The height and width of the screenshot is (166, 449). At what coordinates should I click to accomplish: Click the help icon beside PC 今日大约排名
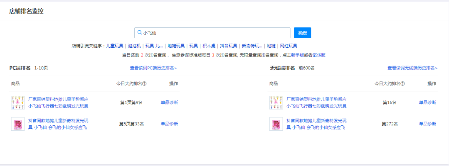145,84
